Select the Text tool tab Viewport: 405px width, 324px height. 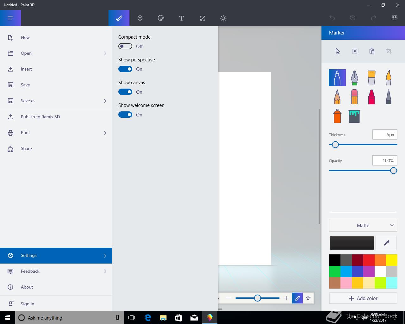[182, 18]
